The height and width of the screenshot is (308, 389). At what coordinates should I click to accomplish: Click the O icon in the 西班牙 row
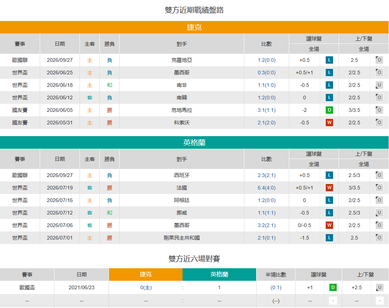379,175
